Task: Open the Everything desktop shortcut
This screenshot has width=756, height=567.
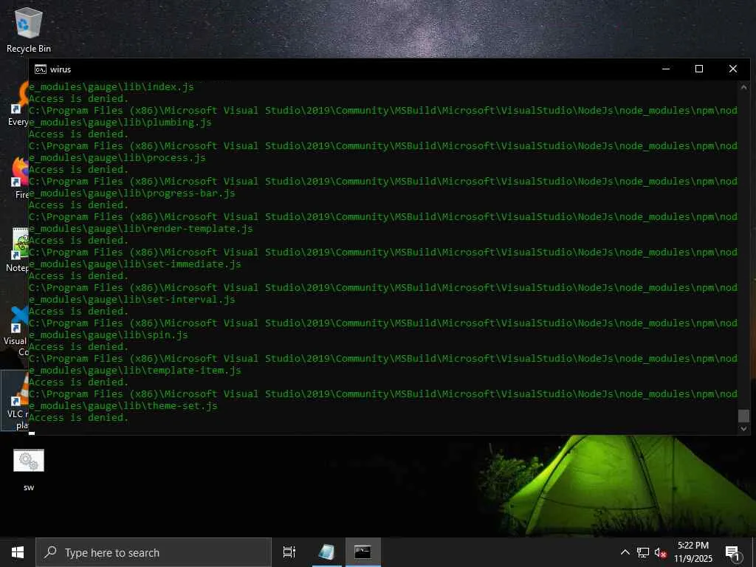Action: 18,104
